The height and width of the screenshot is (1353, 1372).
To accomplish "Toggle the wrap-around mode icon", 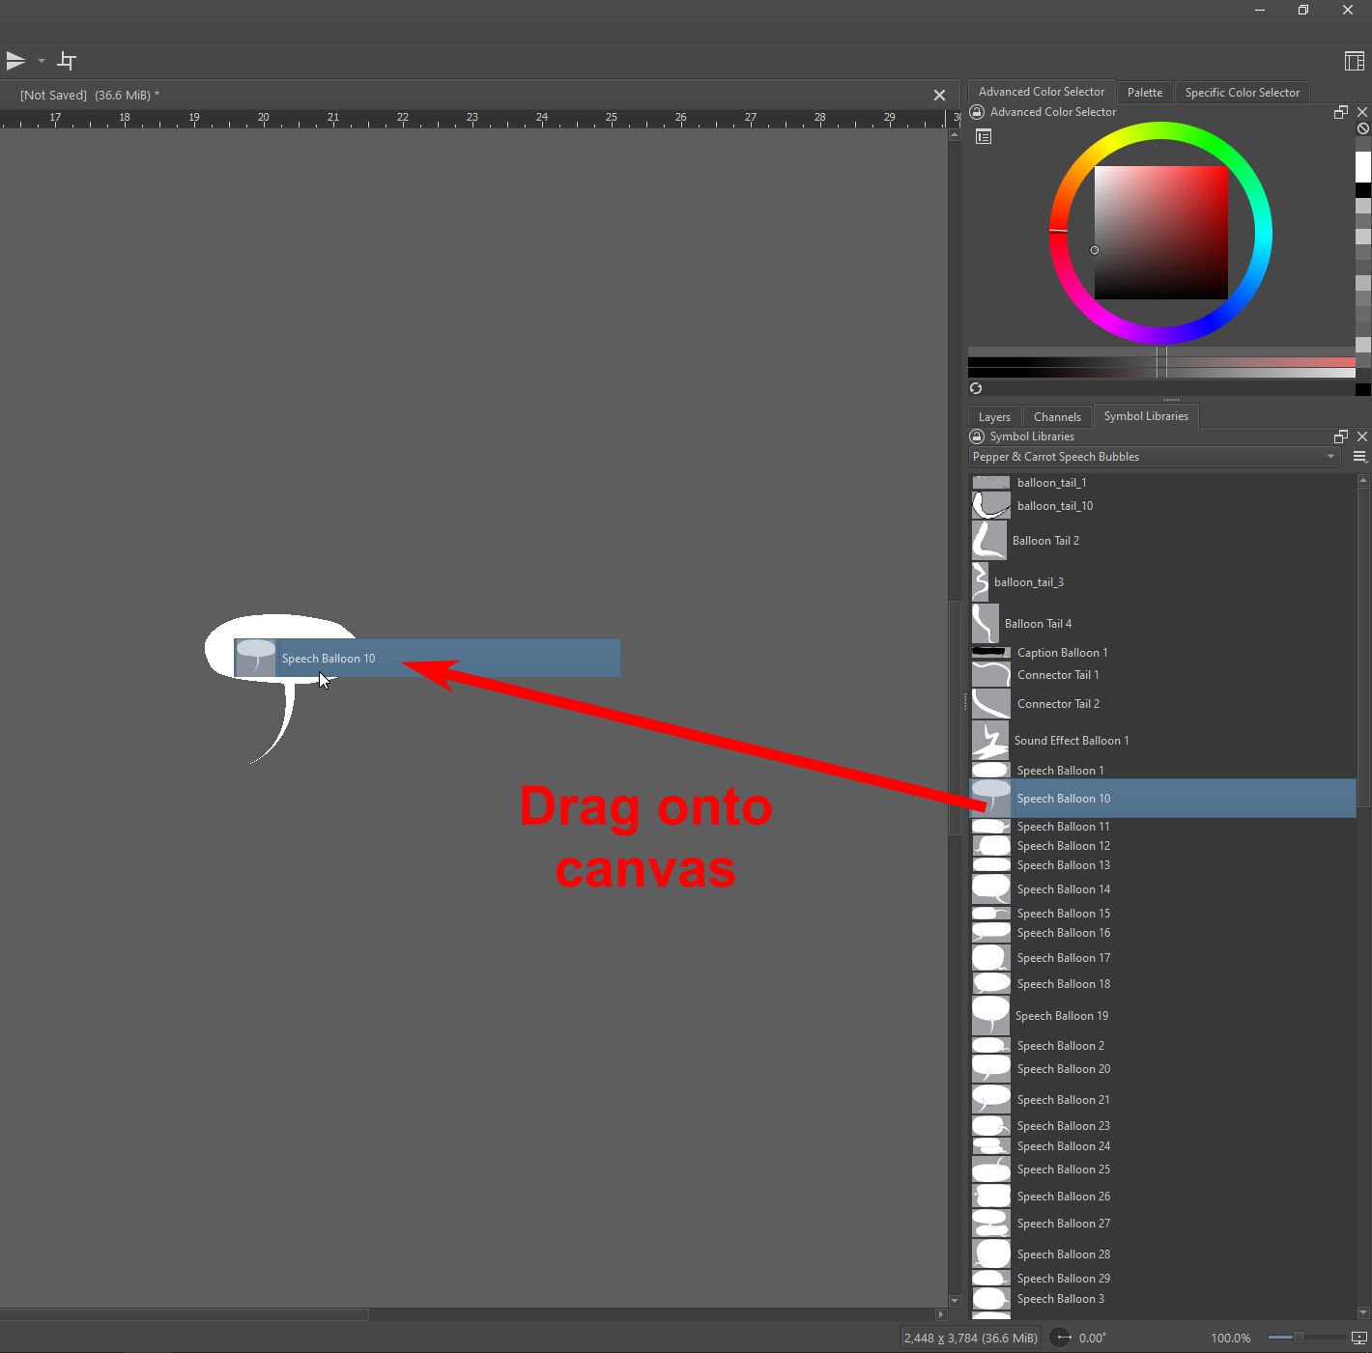I will (67, 61).
